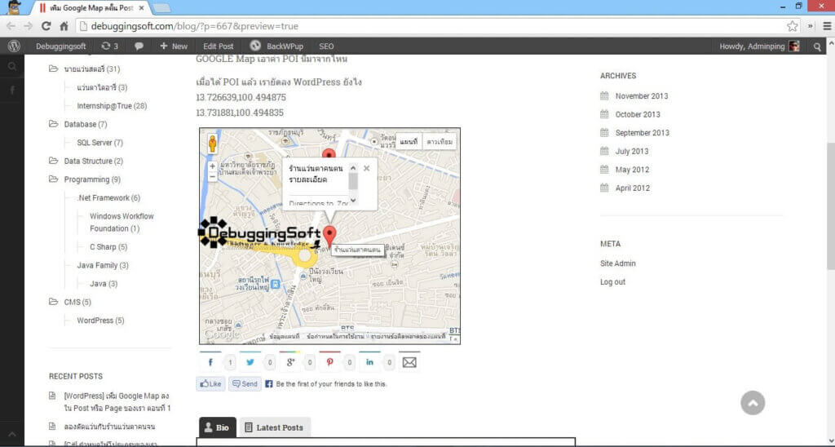Click the upper red map marker
835x447 pixels.
(329, 154)
